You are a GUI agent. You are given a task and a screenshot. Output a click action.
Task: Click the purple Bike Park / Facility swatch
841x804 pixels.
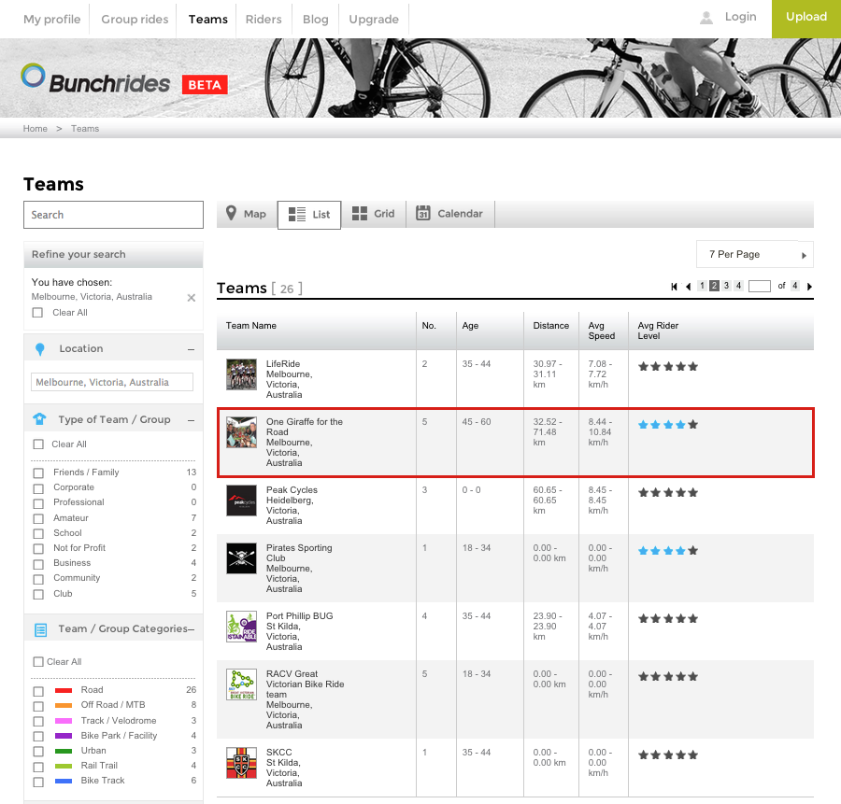pos(64,736)
